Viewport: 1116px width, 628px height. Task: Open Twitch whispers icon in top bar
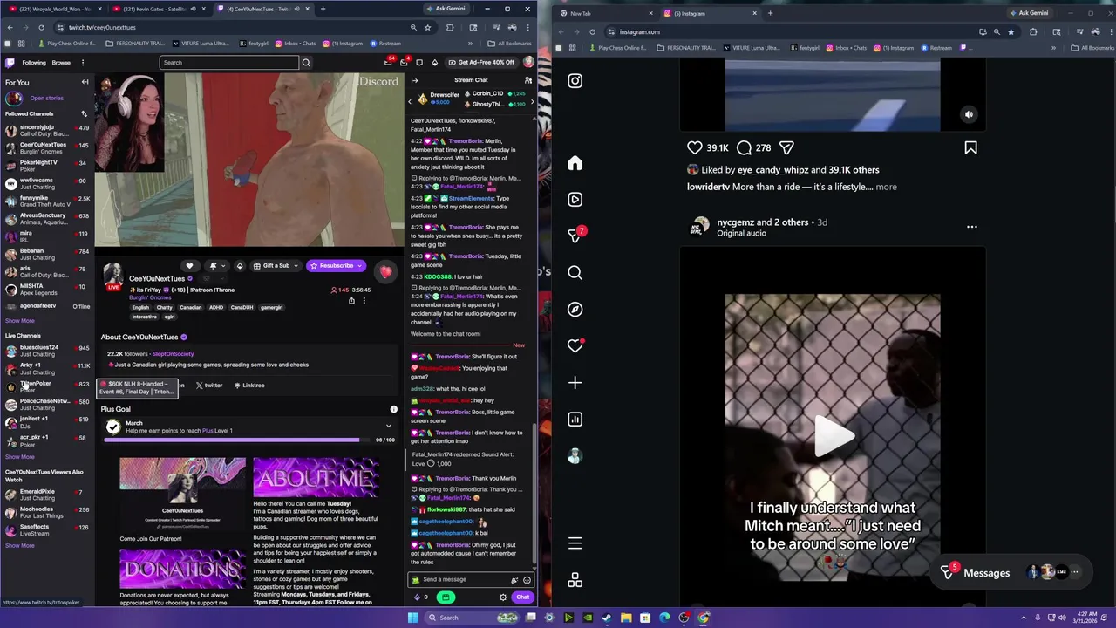point(419,63)
